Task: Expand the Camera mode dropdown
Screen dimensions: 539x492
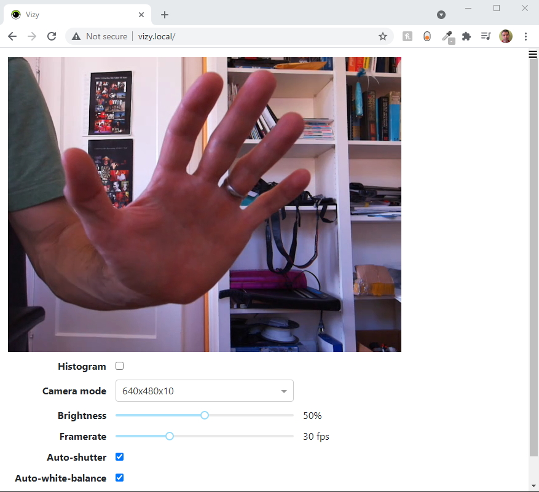Action: point(204,391)
